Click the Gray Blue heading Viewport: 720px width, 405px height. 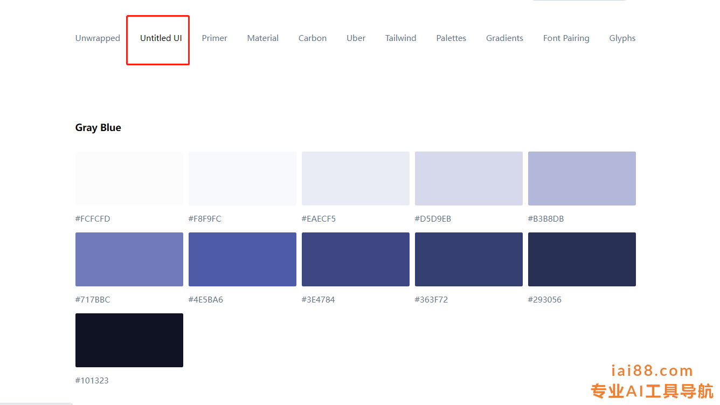(x=98, y=128)
